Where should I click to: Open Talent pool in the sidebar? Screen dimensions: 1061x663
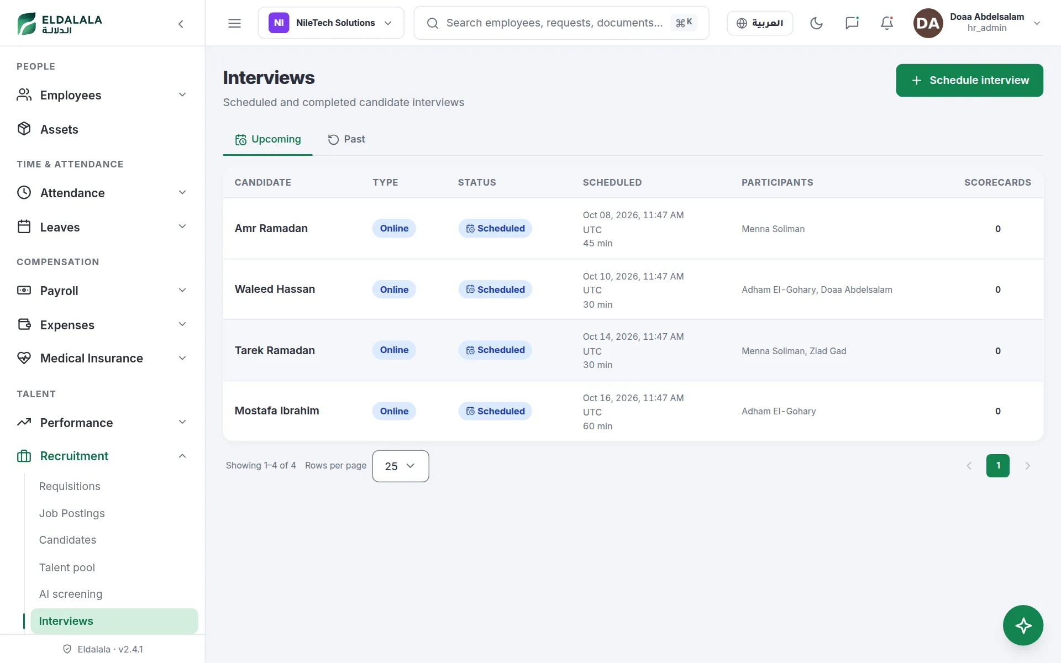67,567
